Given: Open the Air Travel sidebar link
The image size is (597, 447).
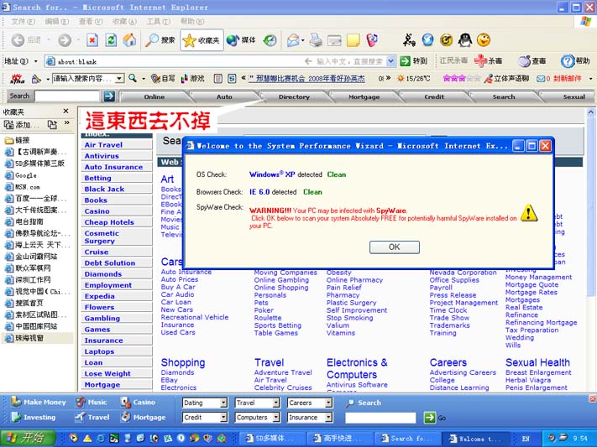Looking at the screenshot, I should pos(103,144).
